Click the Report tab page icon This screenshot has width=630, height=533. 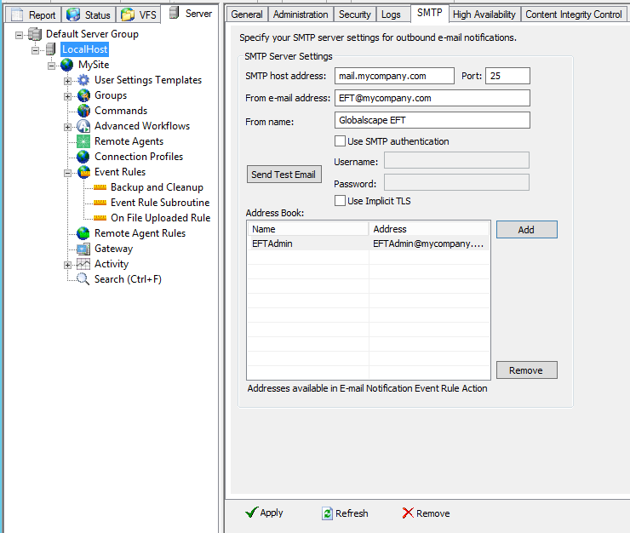17,14
